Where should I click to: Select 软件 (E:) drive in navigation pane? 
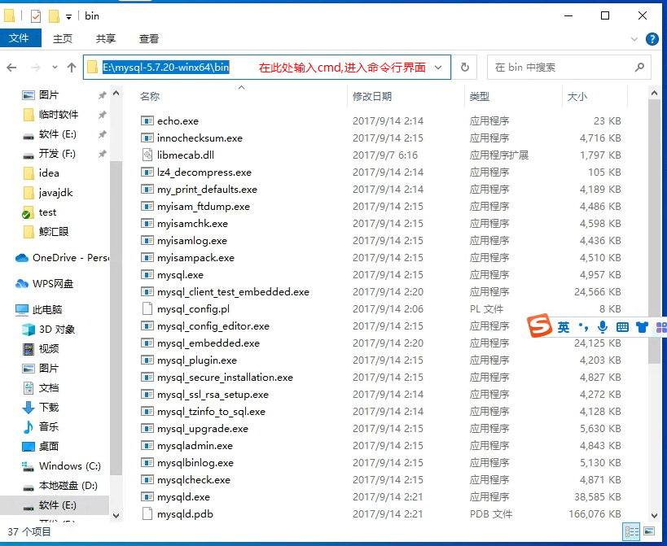pyautogui.click(x=59, y=505)
